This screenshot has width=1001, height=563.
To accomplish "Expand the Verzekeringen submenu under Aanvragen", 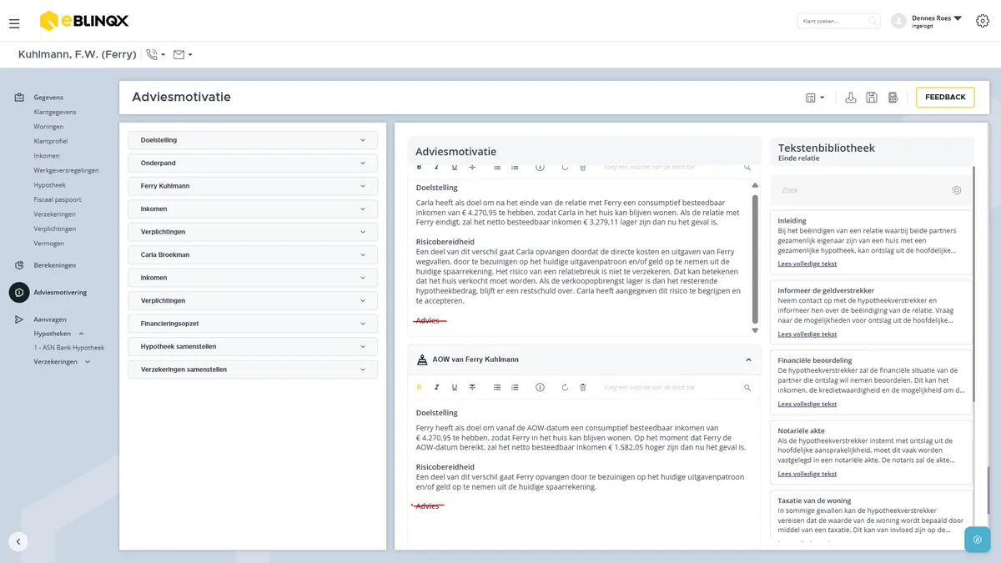I will tap(88, 362).
